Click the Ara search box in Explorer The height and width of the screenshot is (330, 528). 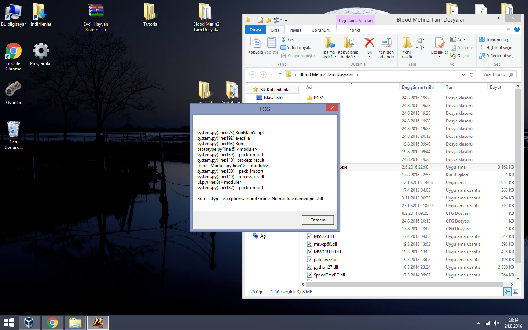pyautogui.click(x=498, y=74)
